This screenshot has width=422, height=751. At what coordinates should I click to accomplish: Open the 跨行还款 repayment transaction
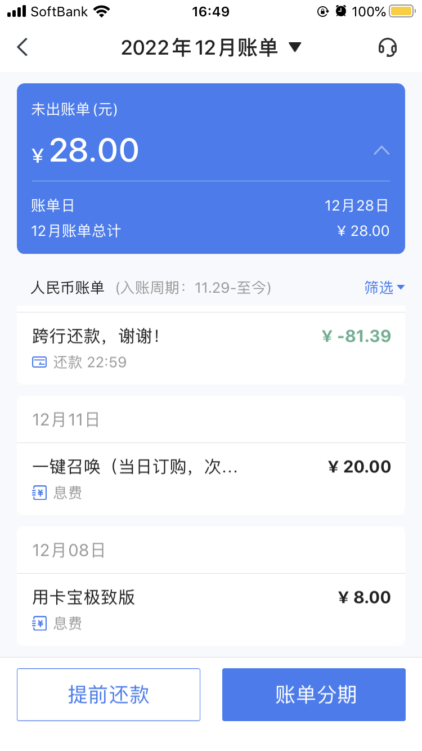pos(211,348)
